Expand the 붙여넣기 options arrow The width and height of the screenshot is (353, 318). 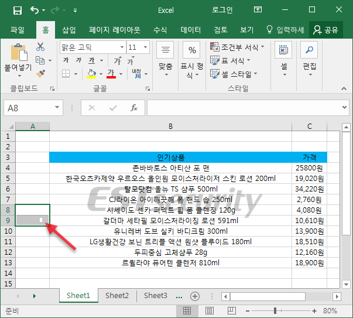(x=19, y=76)
